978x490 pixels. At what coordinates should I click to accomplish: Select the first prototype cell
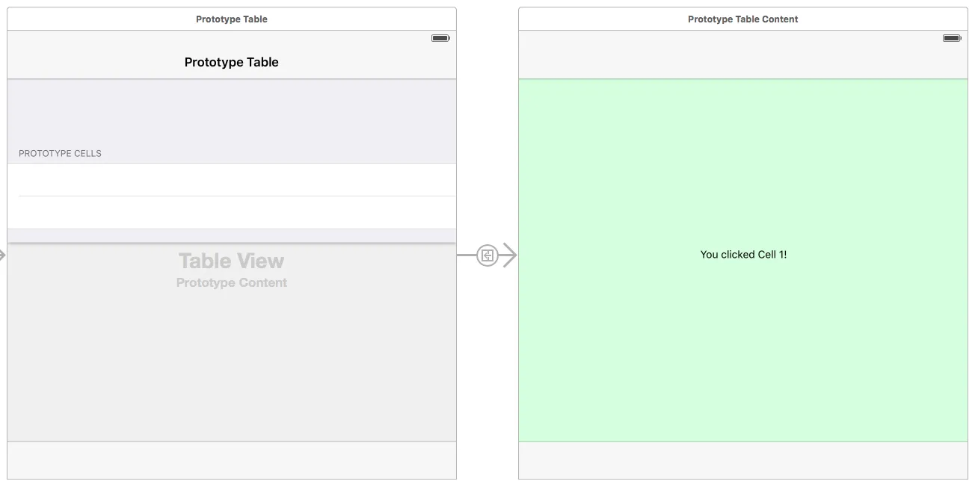232,180
